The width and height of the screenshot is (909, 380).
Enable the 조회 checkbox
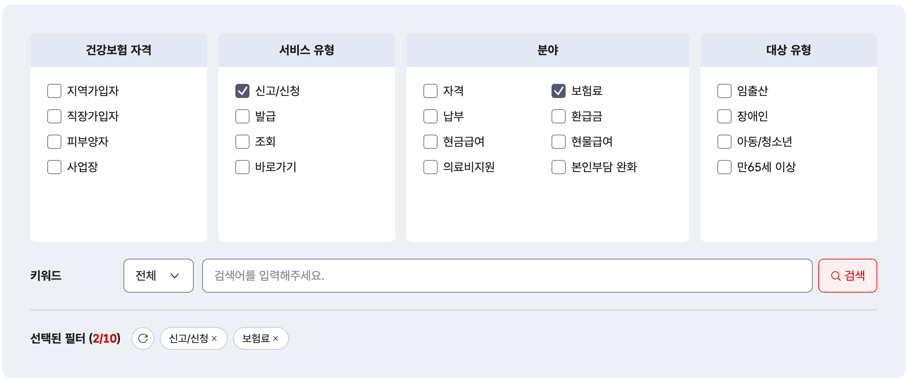click(x=242, y=142)
